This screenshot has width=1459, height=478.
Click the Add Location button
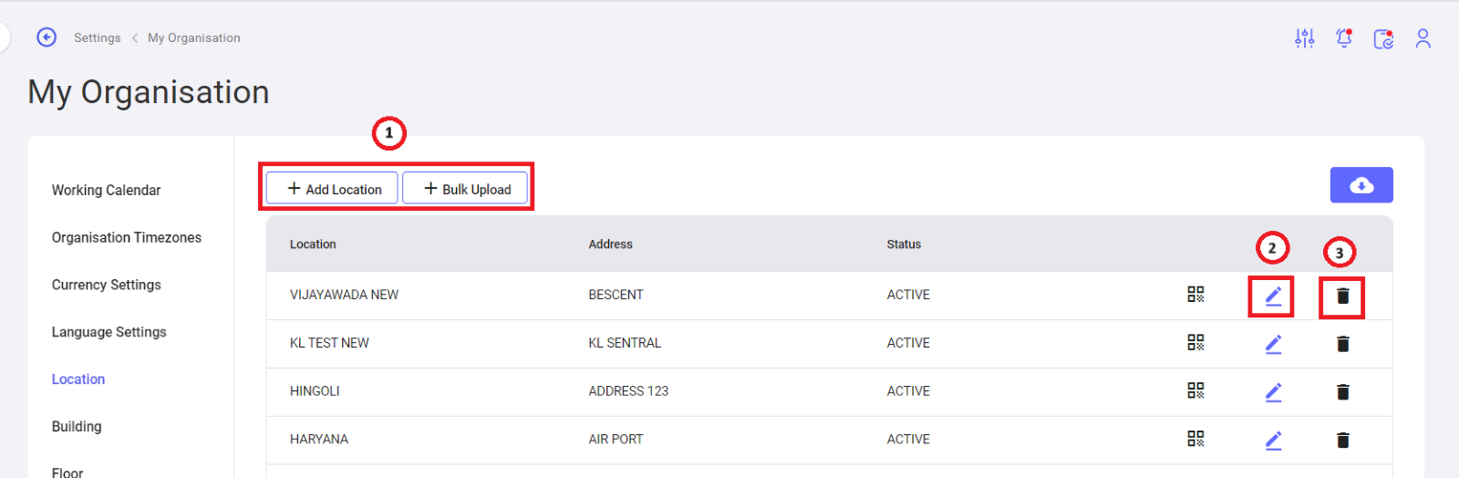click(332, 188)
